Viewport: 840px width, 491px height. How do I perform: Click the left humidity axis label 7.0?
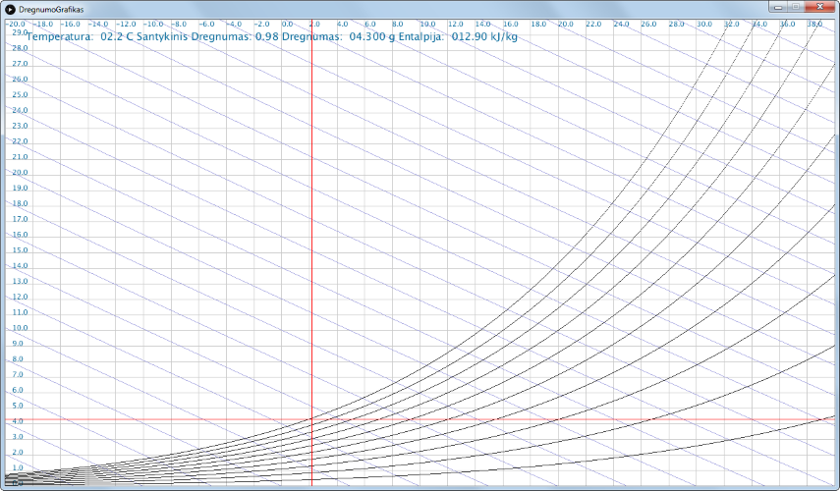(x=18, y=375)
